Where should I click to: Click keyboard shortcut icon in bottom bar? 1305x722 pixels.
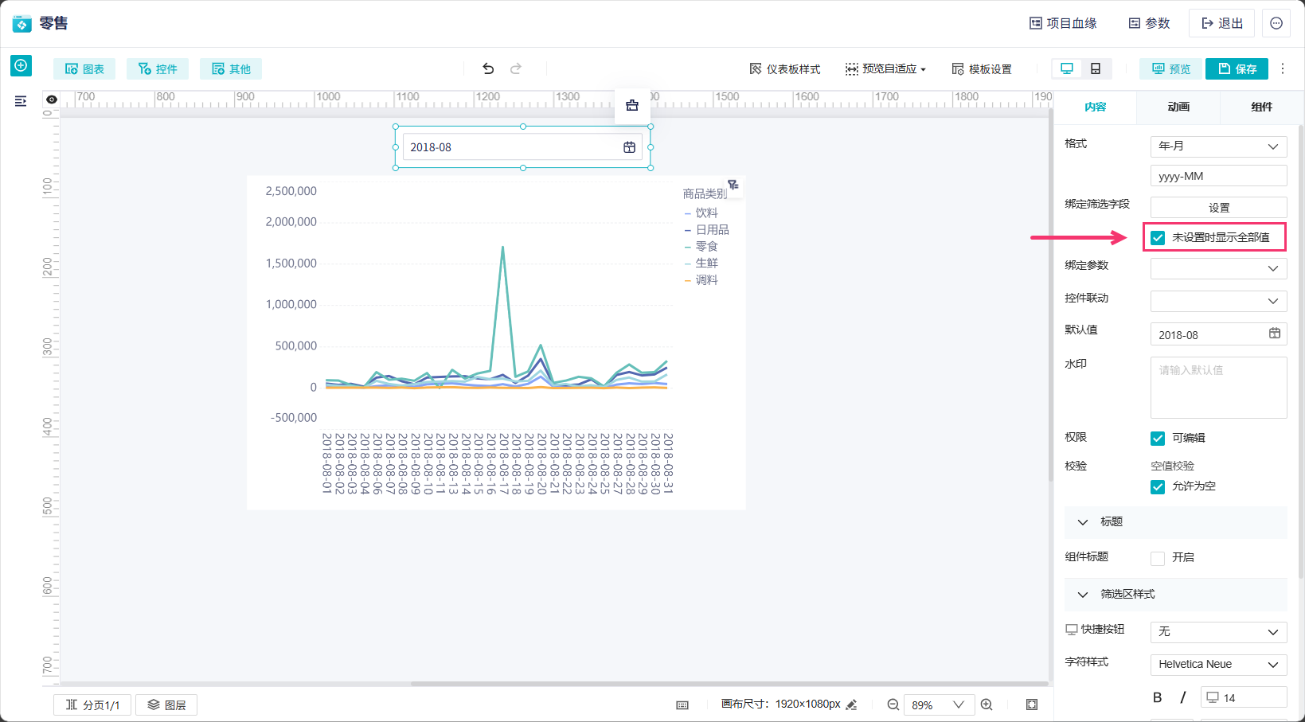[x=682, y=705]
